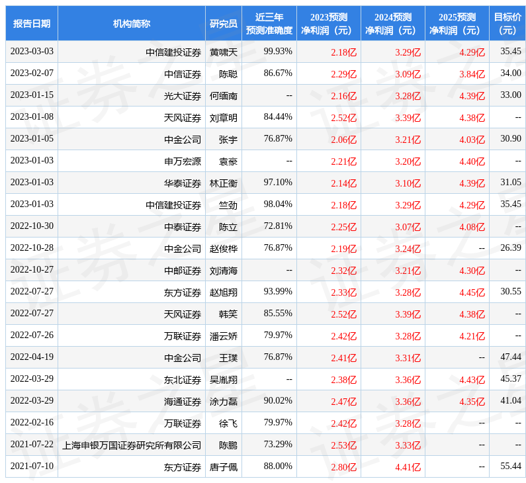Image resolution: width=526 pixels, height=483 pixels.
Task: Click 2025 profit value 4.21亿
Action: click(472, 336)
